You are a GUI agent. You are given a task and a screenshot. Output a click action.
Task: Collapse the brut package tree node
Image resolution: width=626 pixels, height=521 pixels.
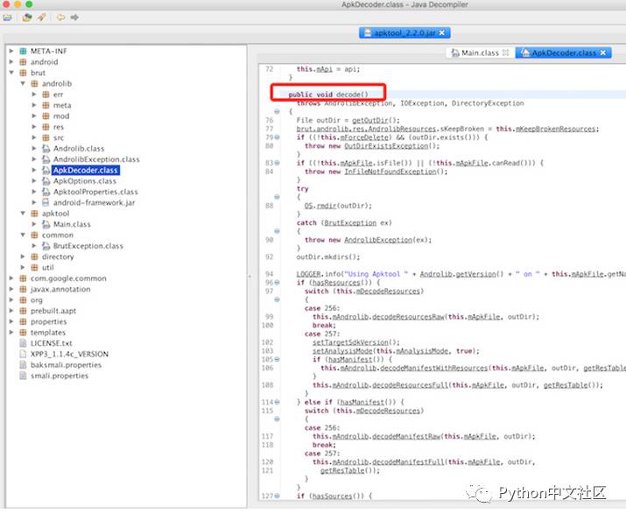tap(11, 73)
